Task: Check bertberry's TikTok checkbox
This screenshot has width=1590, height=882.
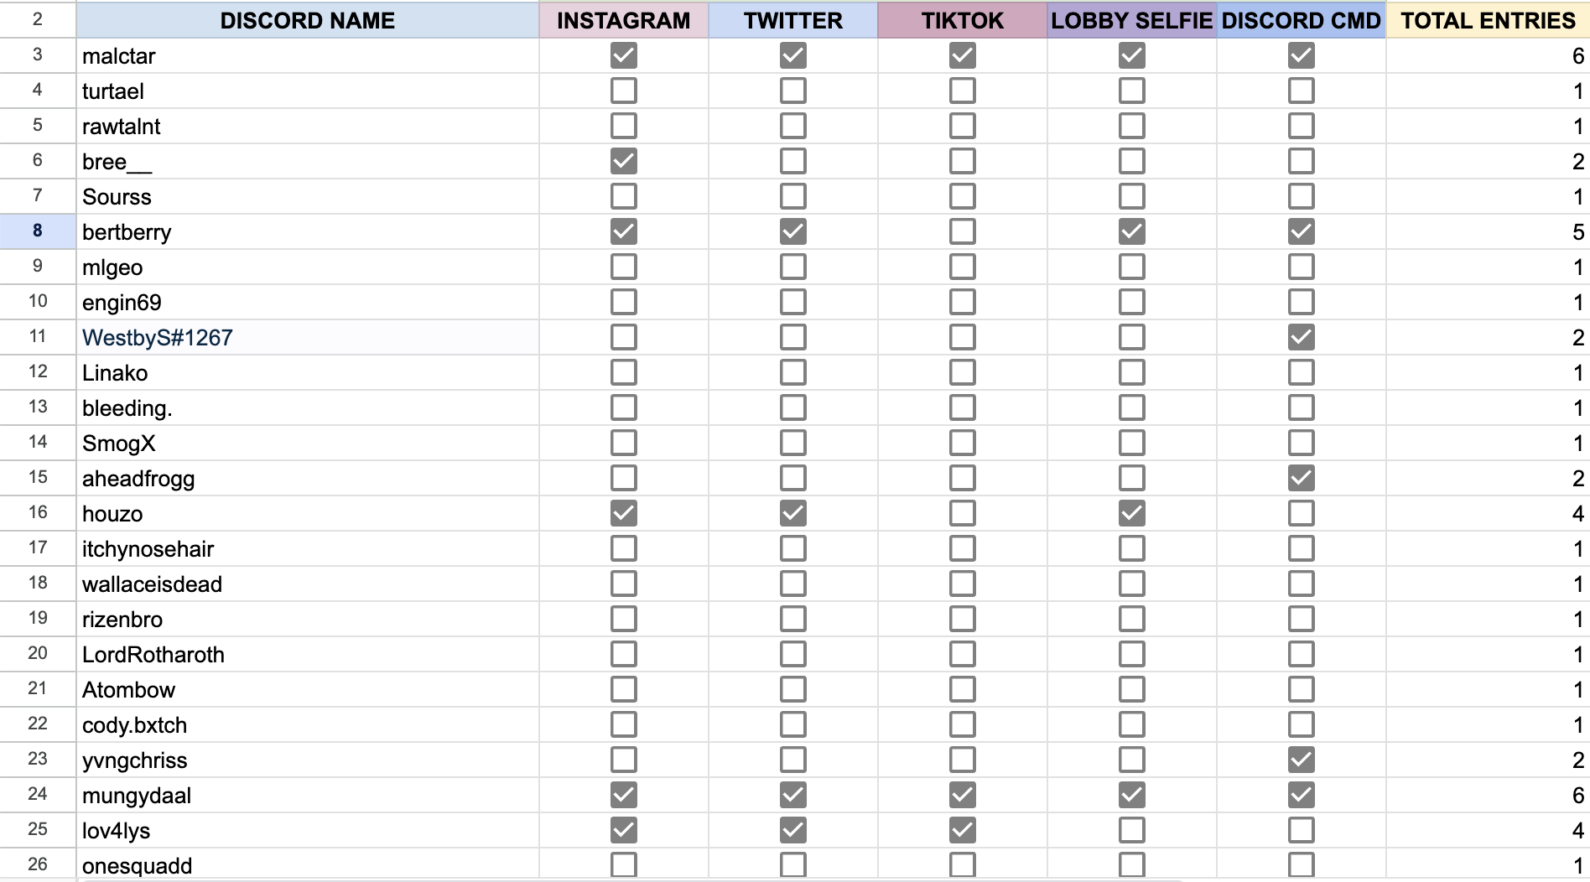Action: click(963, 231)
